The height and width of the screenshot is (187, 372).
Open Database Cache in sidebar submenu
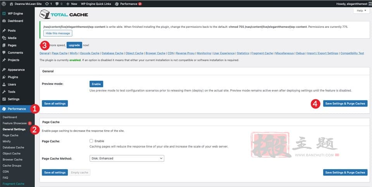pos(13,148)
